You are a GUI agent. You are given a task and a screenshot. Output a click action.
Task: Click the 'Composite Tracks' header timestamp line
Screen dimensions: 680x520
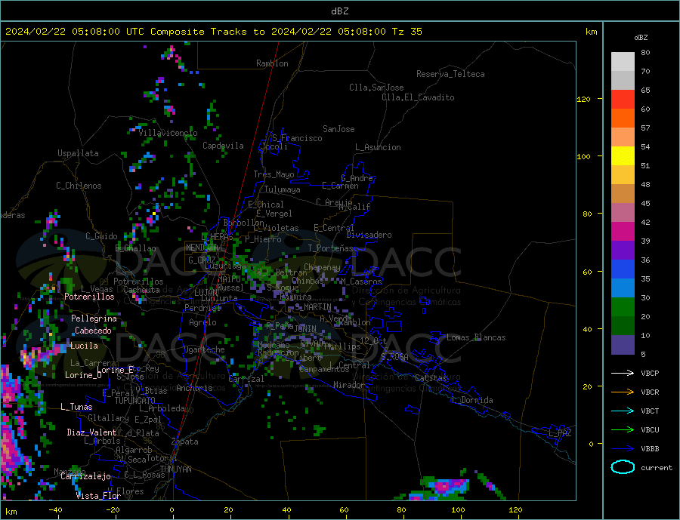point(214,32)
